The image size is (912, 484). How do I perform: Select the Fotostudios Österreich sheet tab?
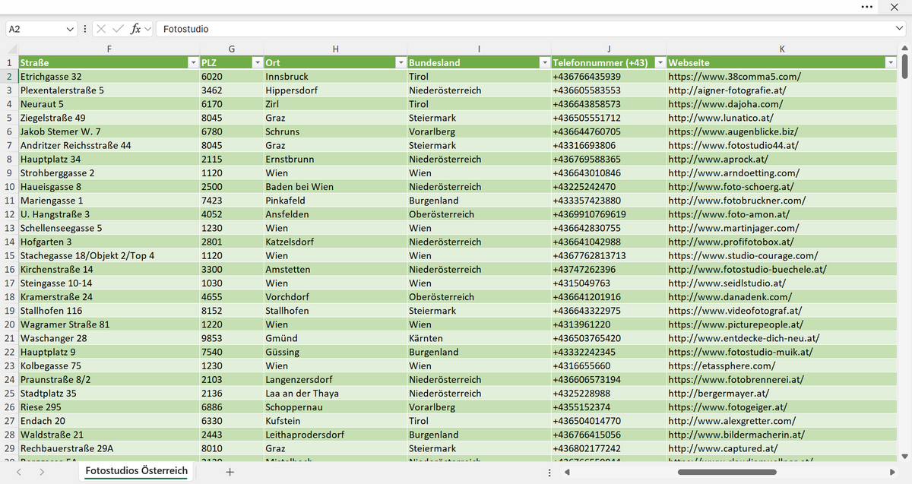[137, 471]
